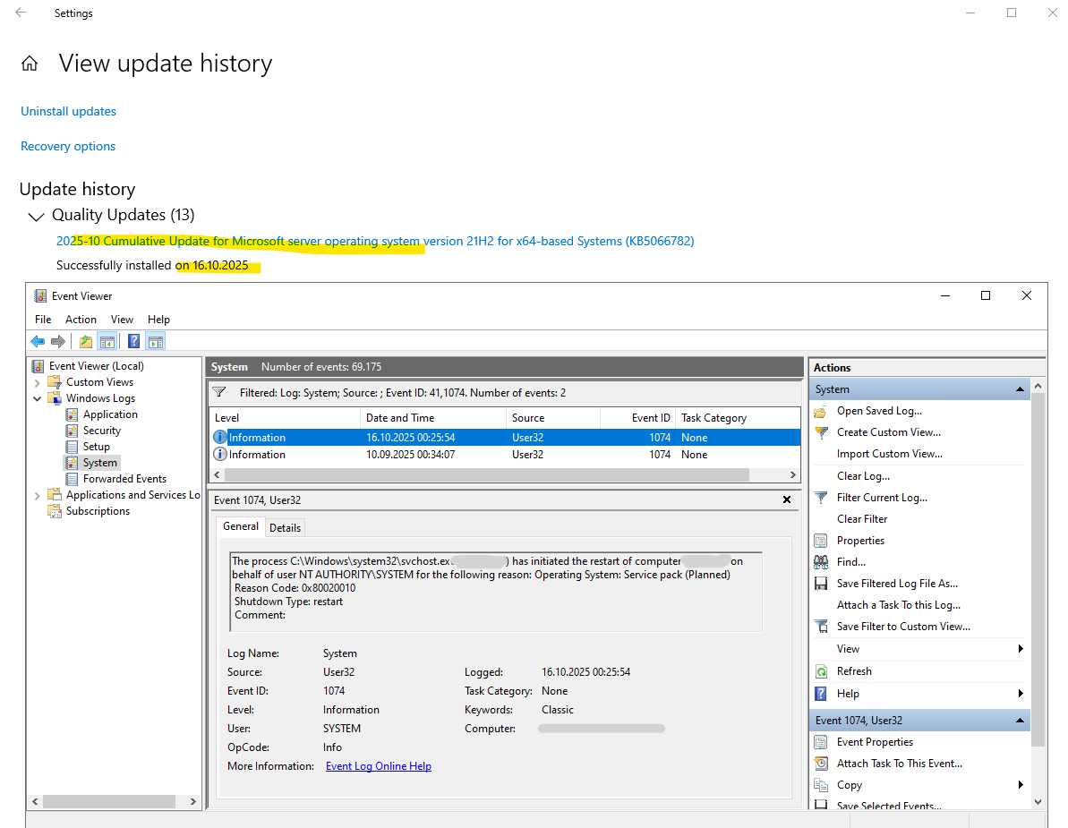Click the Uninstall updates link
Image resolution: width=1068 pixels, height=828 pixels.
pyautogui.click(x=68, y=112)
